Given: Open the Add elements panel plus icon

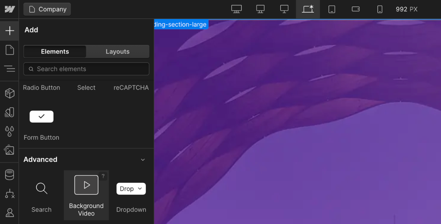Looking at the screenshot, I should click(10, 31).
